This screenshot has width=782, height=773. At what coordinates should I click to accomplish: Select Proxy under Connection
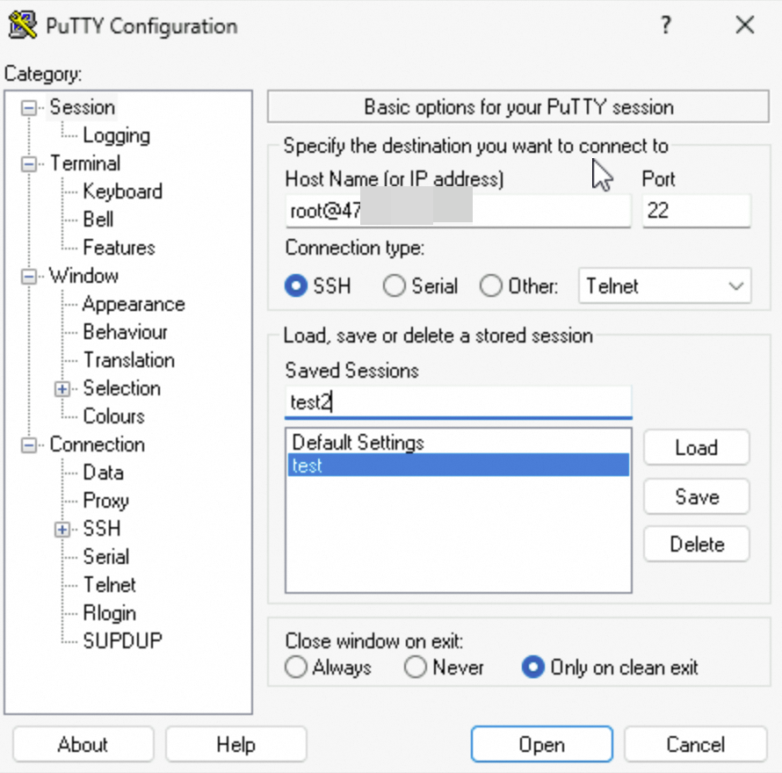tap(105, 501)
